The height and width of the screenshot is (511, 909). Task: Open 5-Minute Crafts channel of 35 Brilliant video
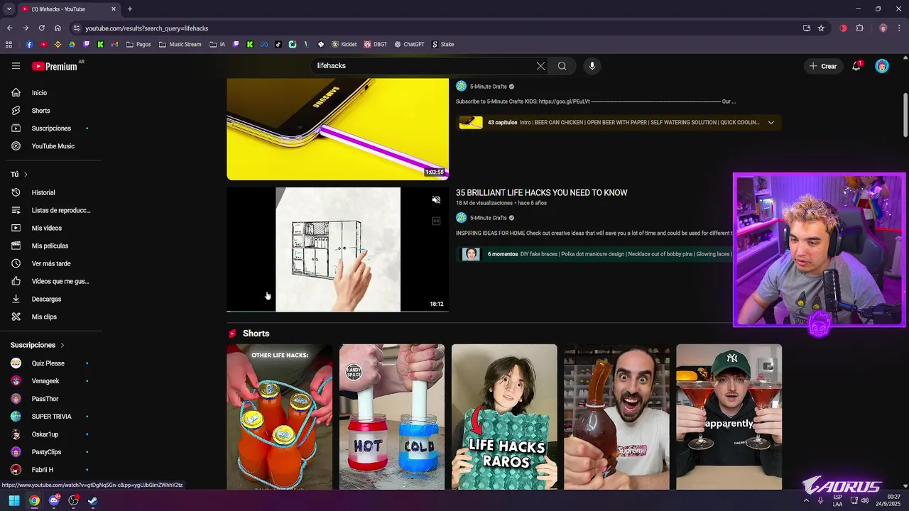click(x=489, y=218)
